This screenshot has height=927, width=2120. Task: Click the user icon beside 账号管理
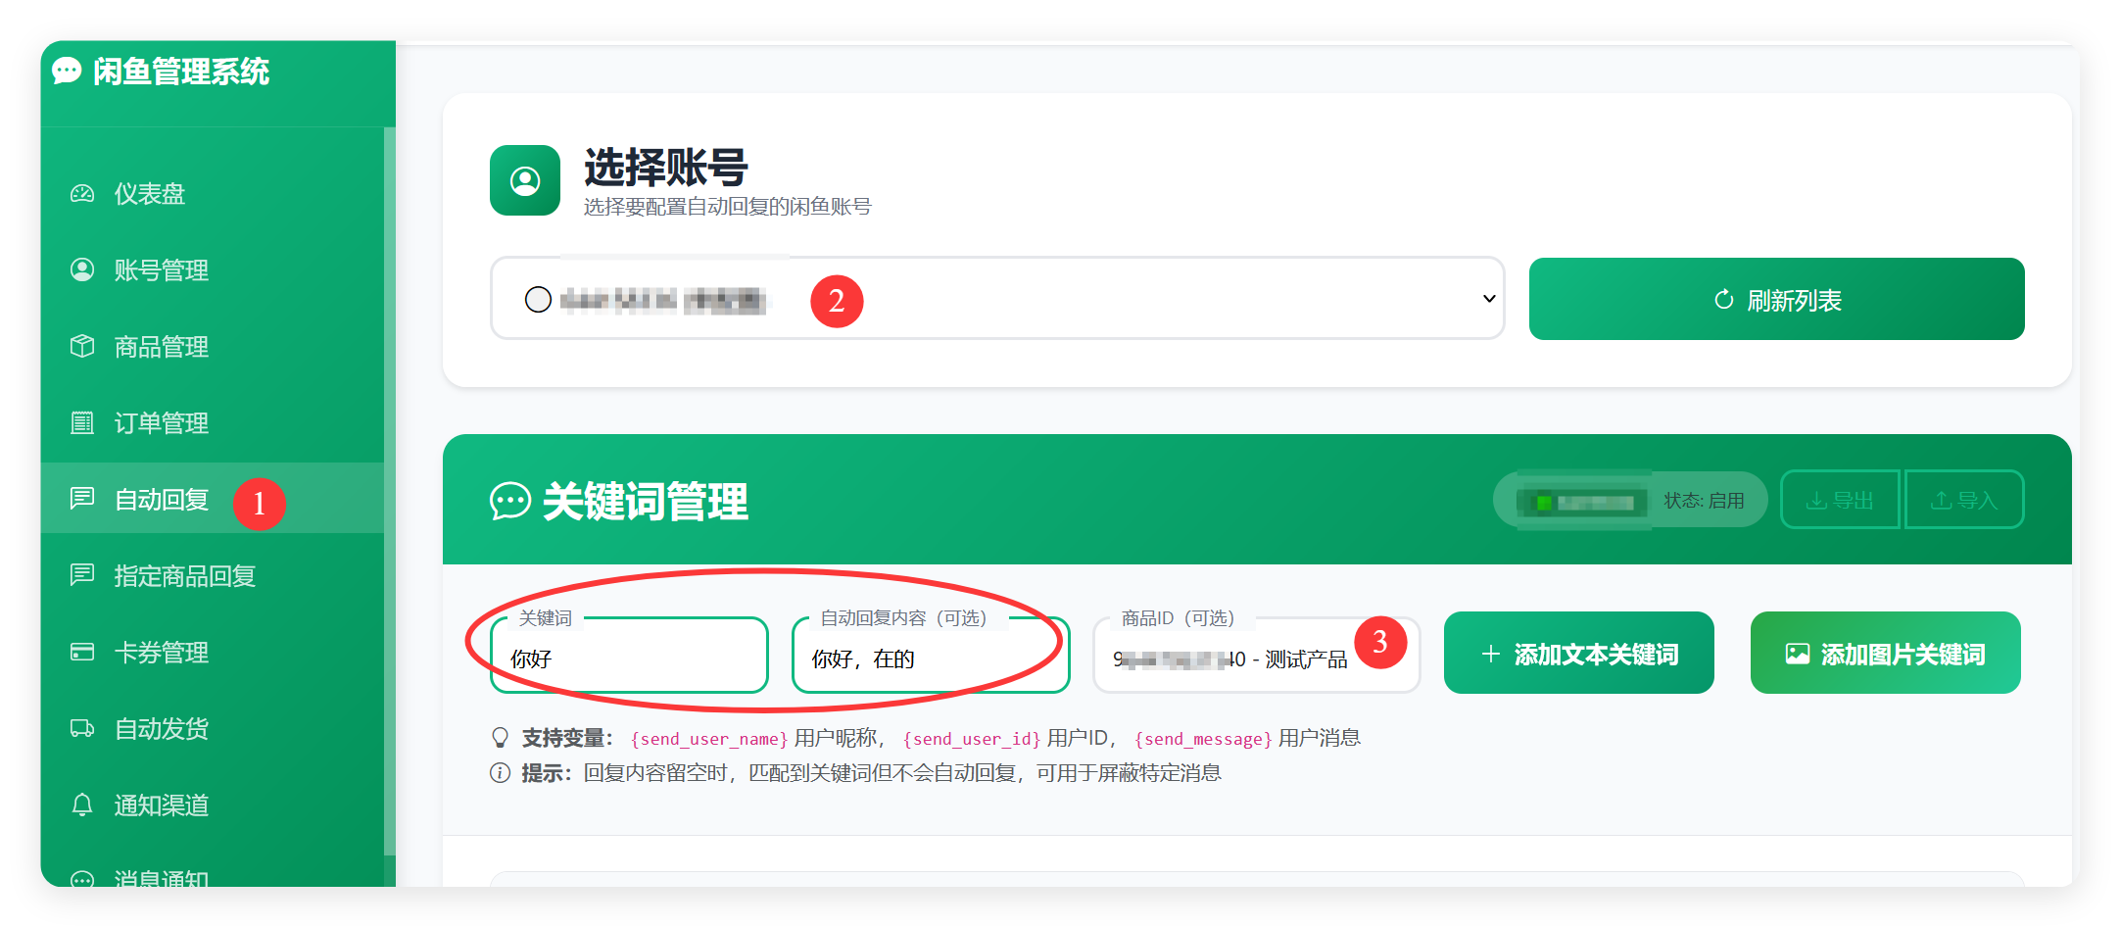82,270
